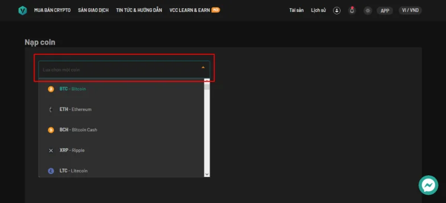Screen dimensions: 446x203
Task: Open the notifications bell icon
Action: coord(352,11)
